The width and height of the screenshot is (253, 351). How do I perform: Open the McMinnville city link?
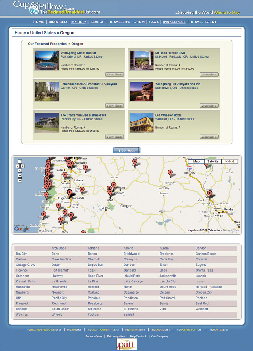[x=59, y=287]
